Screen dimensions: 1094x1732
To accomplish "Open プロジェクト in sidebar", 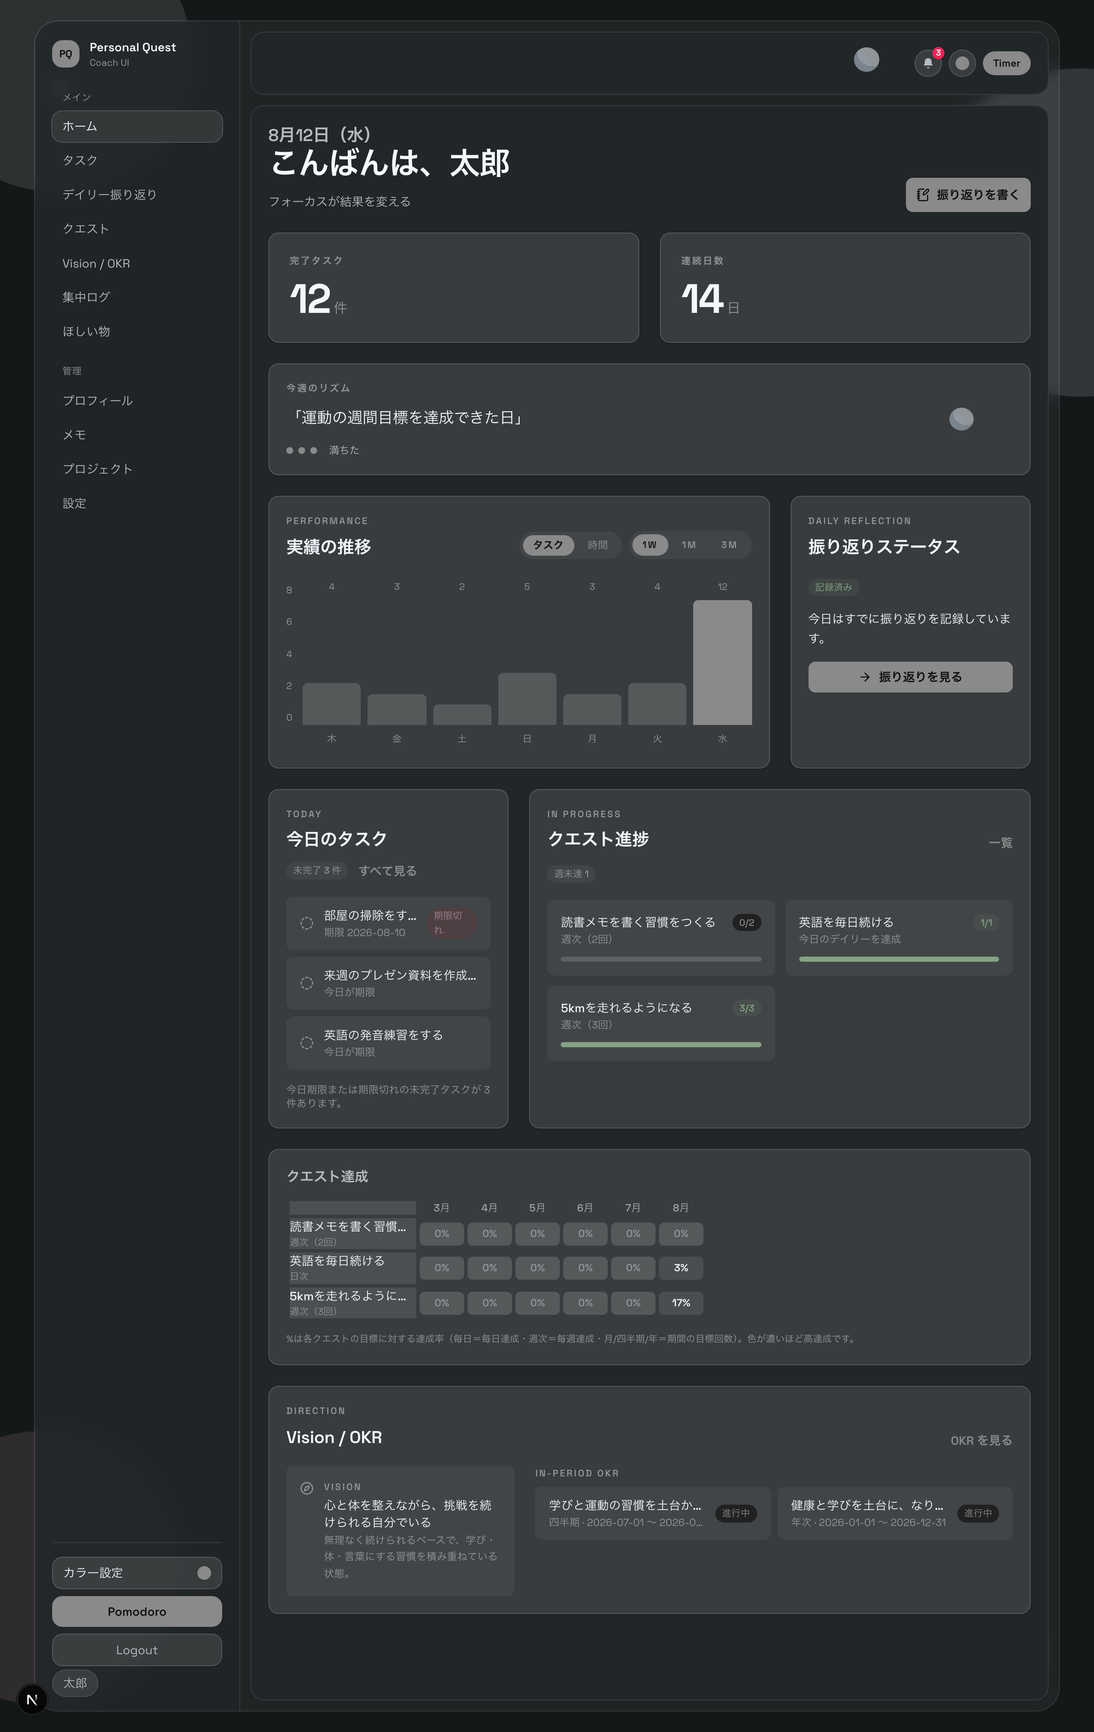I will 137,469.
